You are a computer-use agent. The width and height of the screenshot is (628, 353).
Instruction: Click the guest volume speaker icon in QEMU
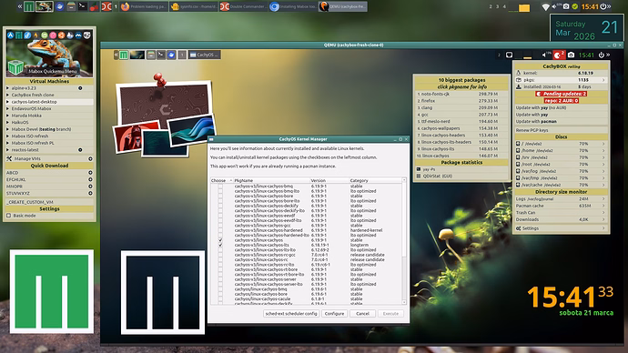[545, 55]
